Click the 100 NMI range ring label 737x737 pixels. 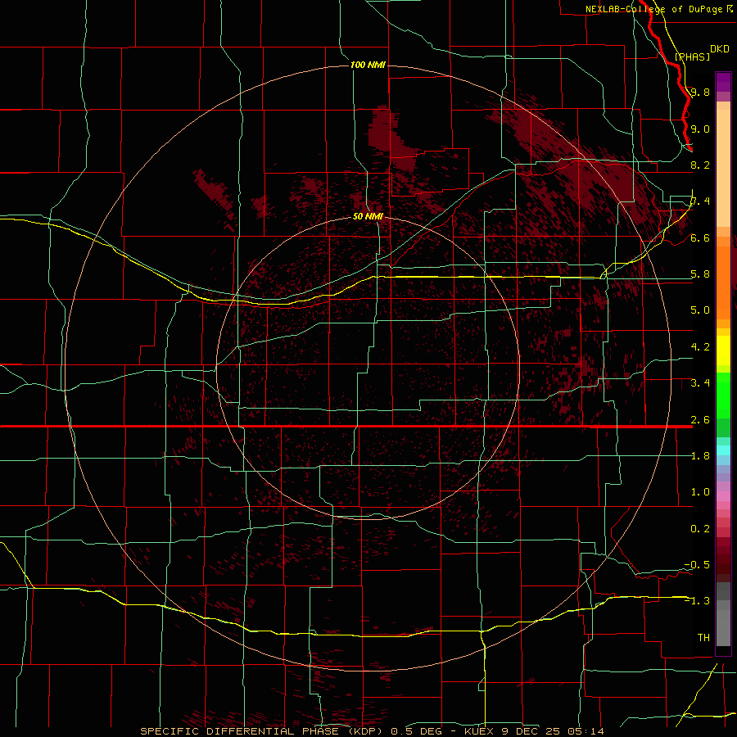(368, 65)
